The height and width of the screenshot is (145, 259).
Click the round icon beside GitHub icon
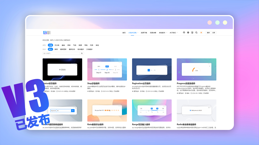click(x=188, y=32)
